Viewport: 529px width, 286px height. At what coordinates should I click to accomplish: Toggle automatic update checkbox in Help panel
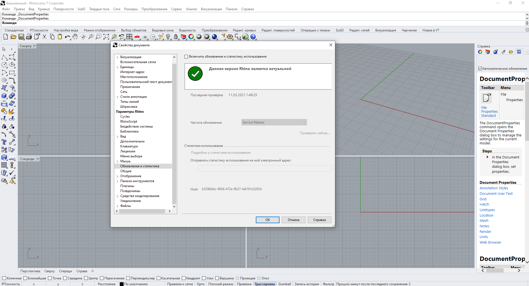480,69
